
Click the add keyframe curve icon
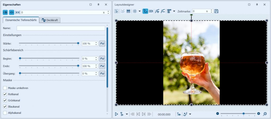coord(157,11)
